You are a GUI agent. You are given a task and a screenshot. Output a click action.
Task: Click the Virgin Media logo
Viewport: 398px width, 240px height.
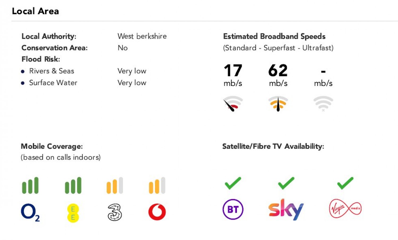pyautogui.click(x=345, y=209)
